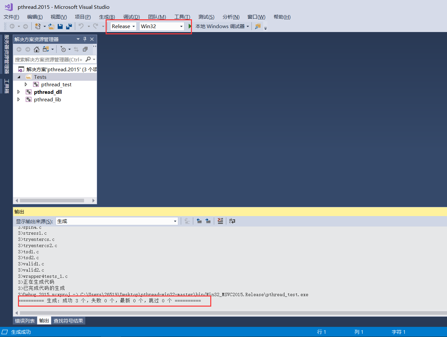Expand the pthread_dll project node
Screen dimensions: 447x337
pyautogui.click(x=19, y=92)
